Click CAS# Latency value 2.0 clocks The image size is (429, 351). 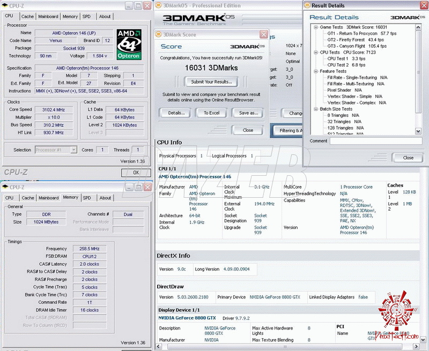pos(90,264)
